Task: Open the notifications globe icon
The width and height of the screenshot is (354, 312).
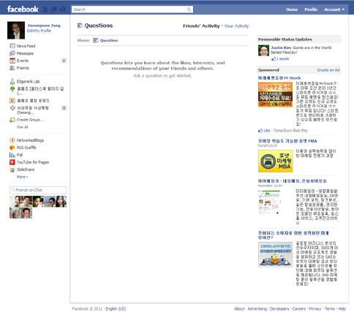Action: click(x=63, y=9)
